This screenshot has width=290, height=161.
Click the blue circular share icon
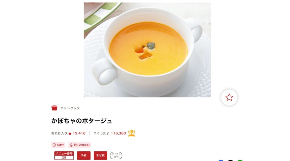[x=221, y=160]
